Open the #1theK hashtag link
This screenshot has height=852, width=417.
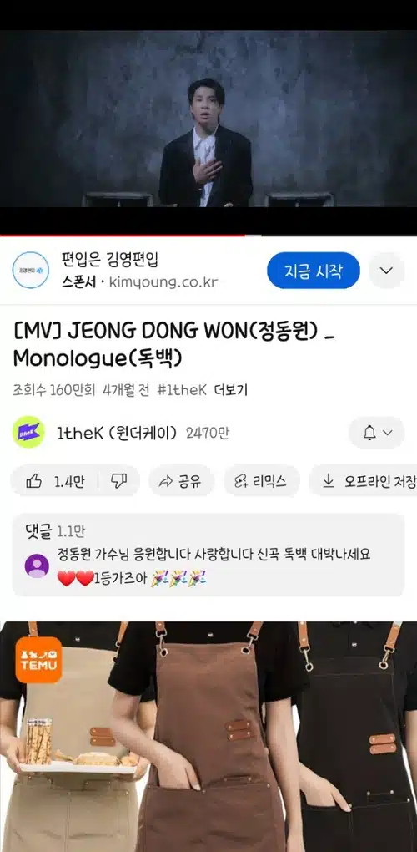(182, 390)
